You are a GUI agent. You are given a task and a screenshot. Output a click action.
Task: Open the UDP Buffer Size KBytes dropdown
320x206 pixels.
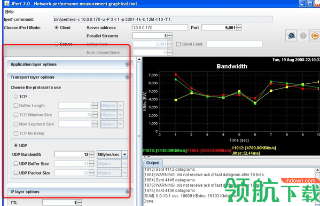[124, 164]
